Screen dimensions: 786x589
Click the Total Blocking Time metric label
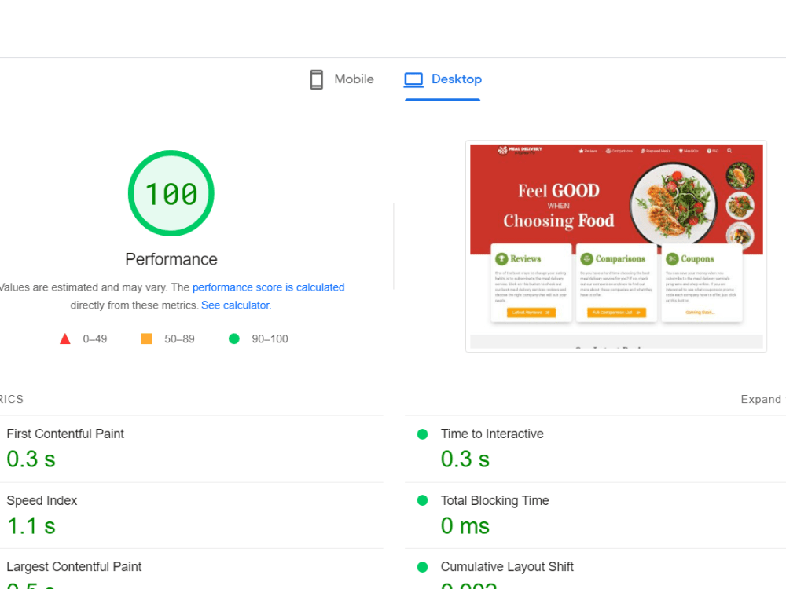494,500
